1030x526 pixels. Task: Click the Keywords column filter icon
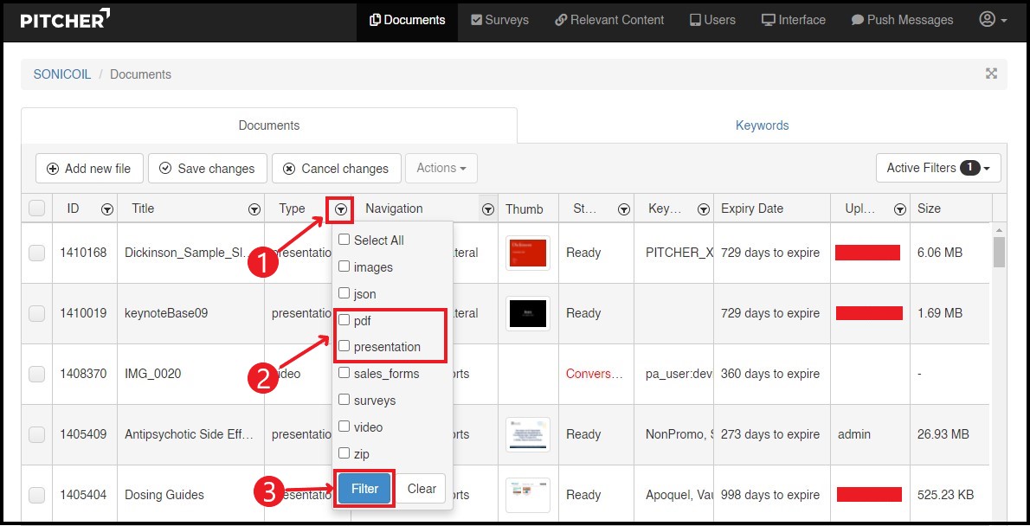[703, 208]
